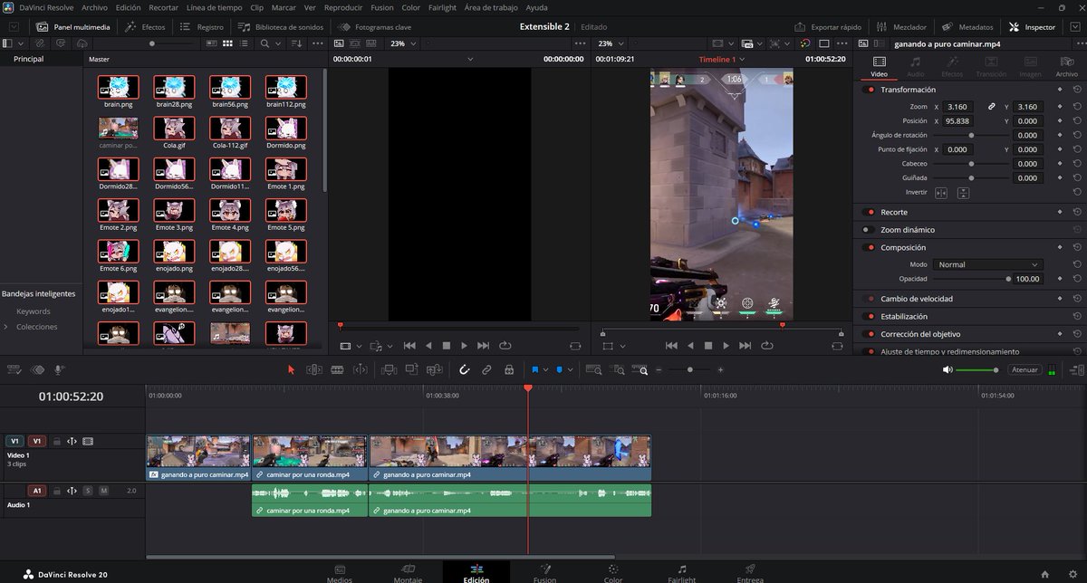The height and width of the screenshot is (583, 1087).
Task: Switch to the Fusion page
Action: click(x=545, y=573)
